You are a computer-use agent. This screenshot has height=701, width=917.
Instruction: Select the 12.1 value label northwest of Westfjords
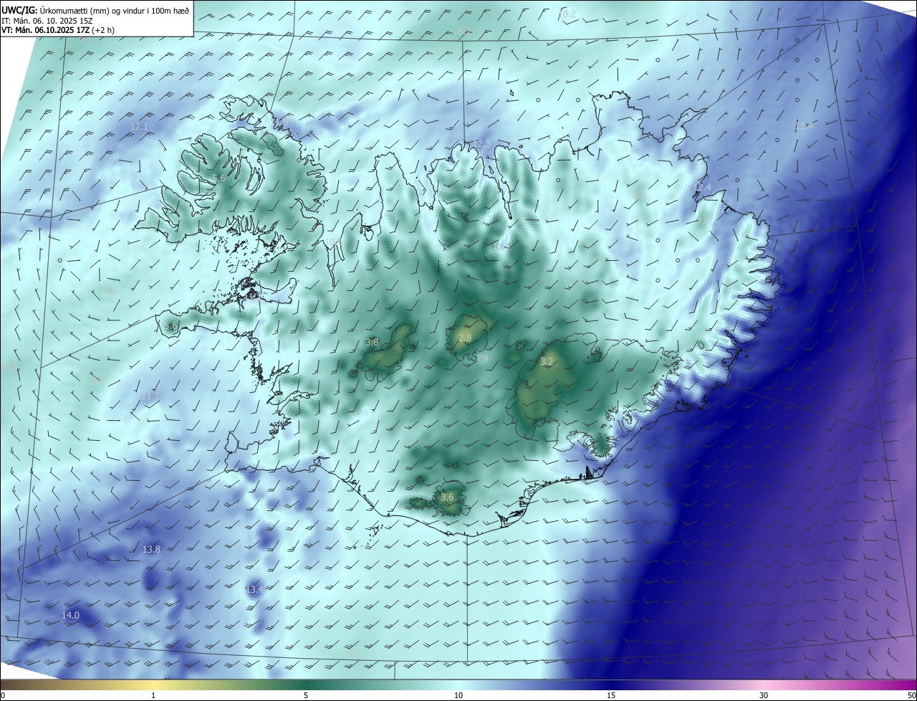pos(139,127)
